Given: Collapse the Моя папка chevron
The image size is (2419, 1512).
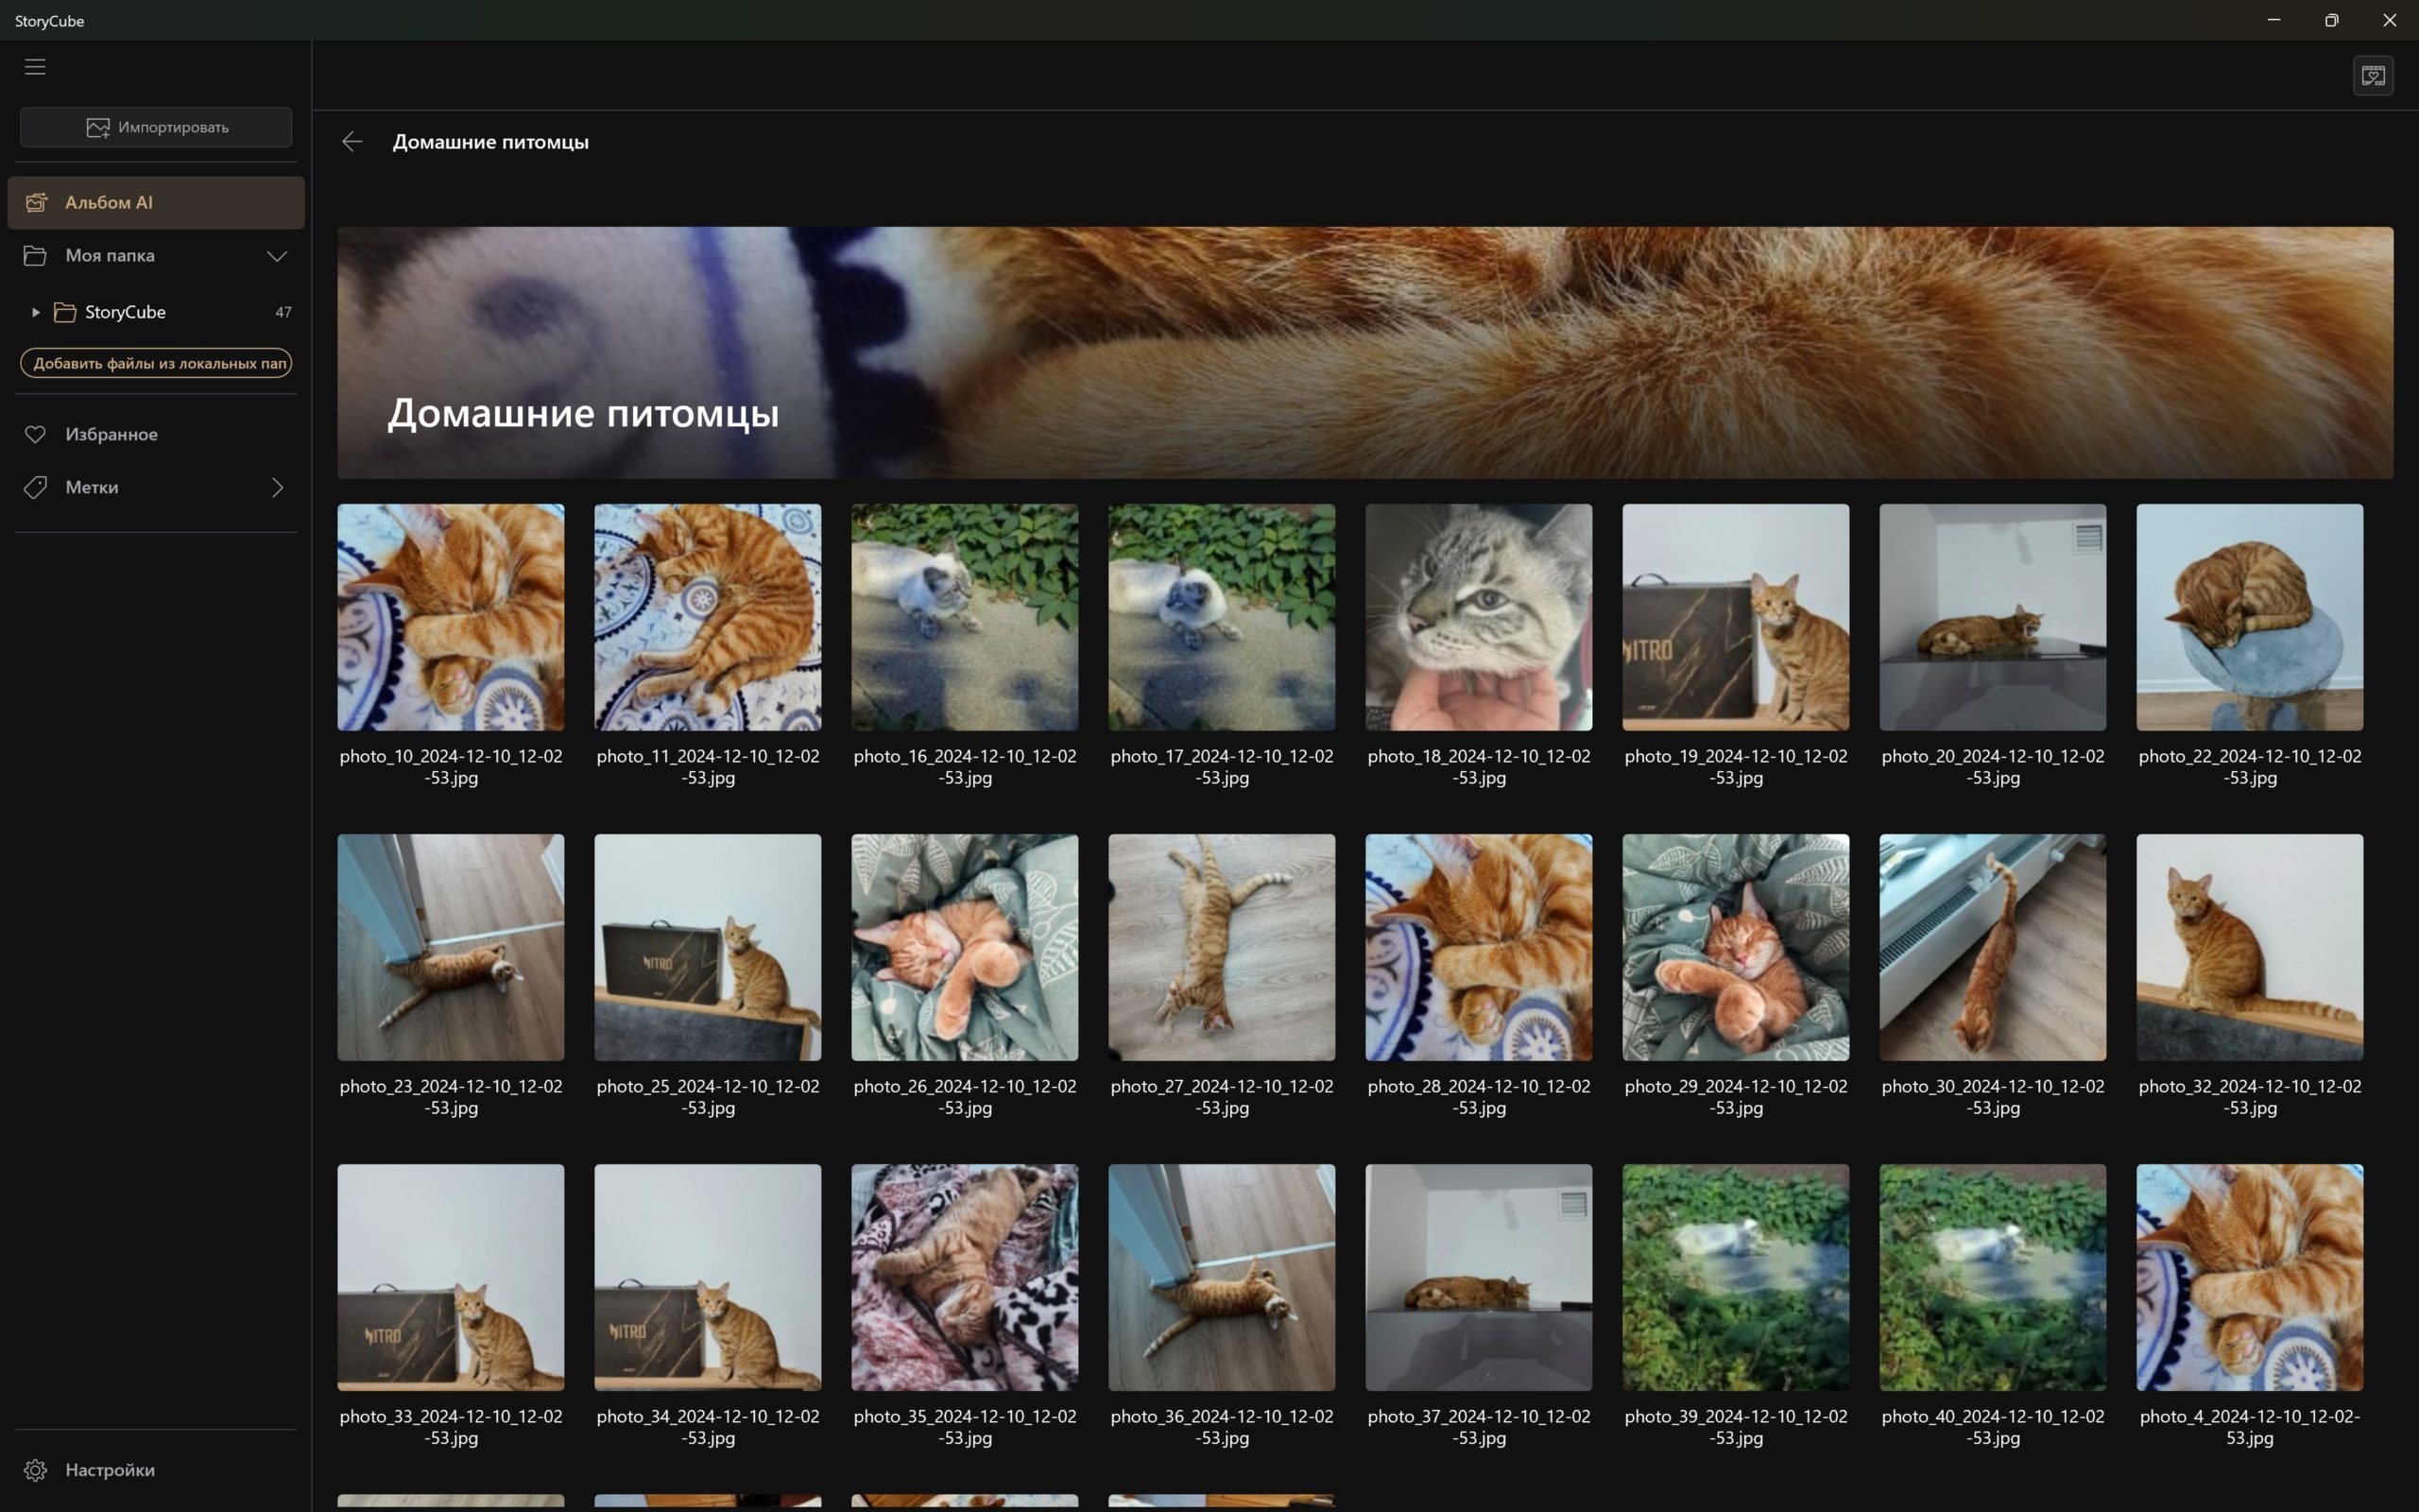Looking at the screenshot, I should (x=277, y=256).
